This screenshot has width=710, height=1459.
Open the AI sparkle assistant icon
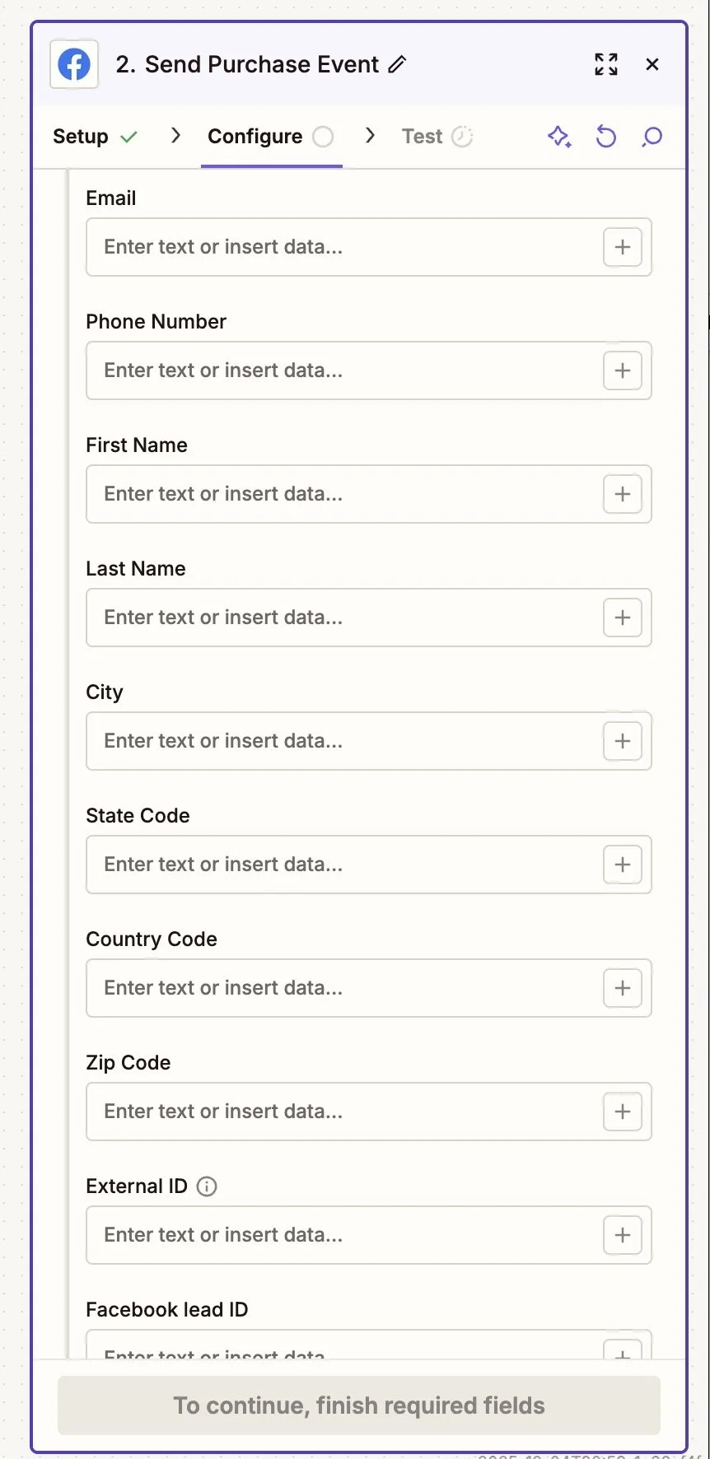tap(559, 137)
